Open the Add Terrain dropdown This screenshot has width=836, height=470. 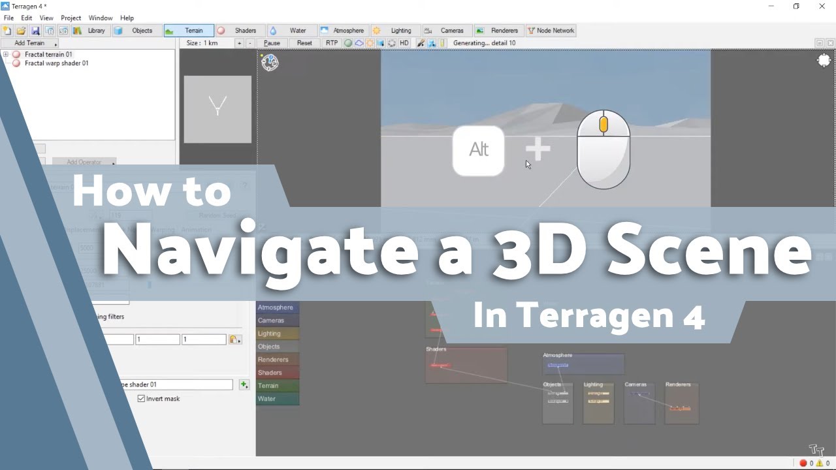[30, 43]
